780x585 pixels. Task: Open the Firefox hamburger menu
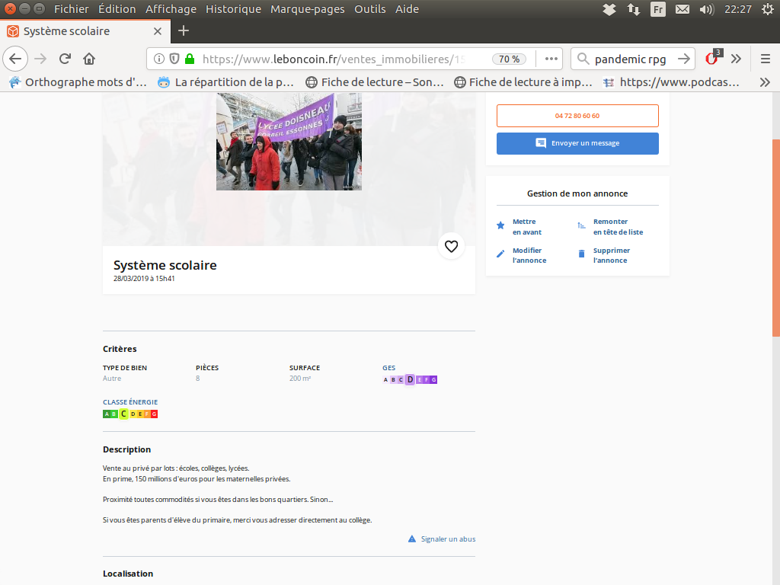(x=765, y=59)
